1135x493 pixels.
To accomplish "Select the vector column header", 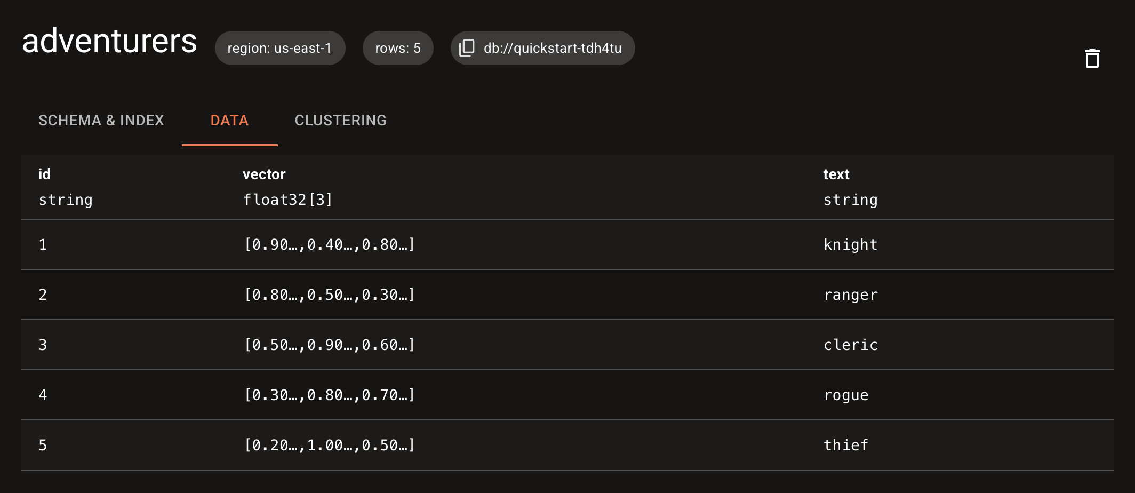I will pyautogui.click(x=265, y=174).
